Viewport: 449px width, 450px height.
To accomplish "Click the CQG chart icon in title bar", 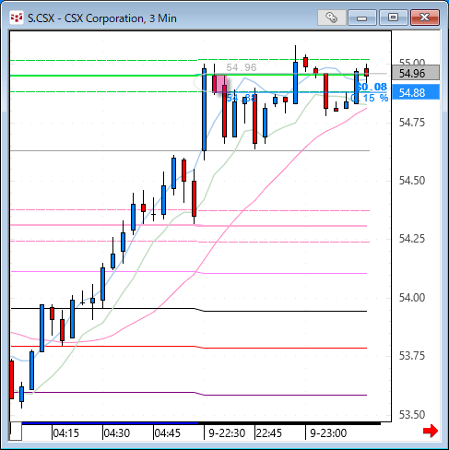I will (16, 18).
